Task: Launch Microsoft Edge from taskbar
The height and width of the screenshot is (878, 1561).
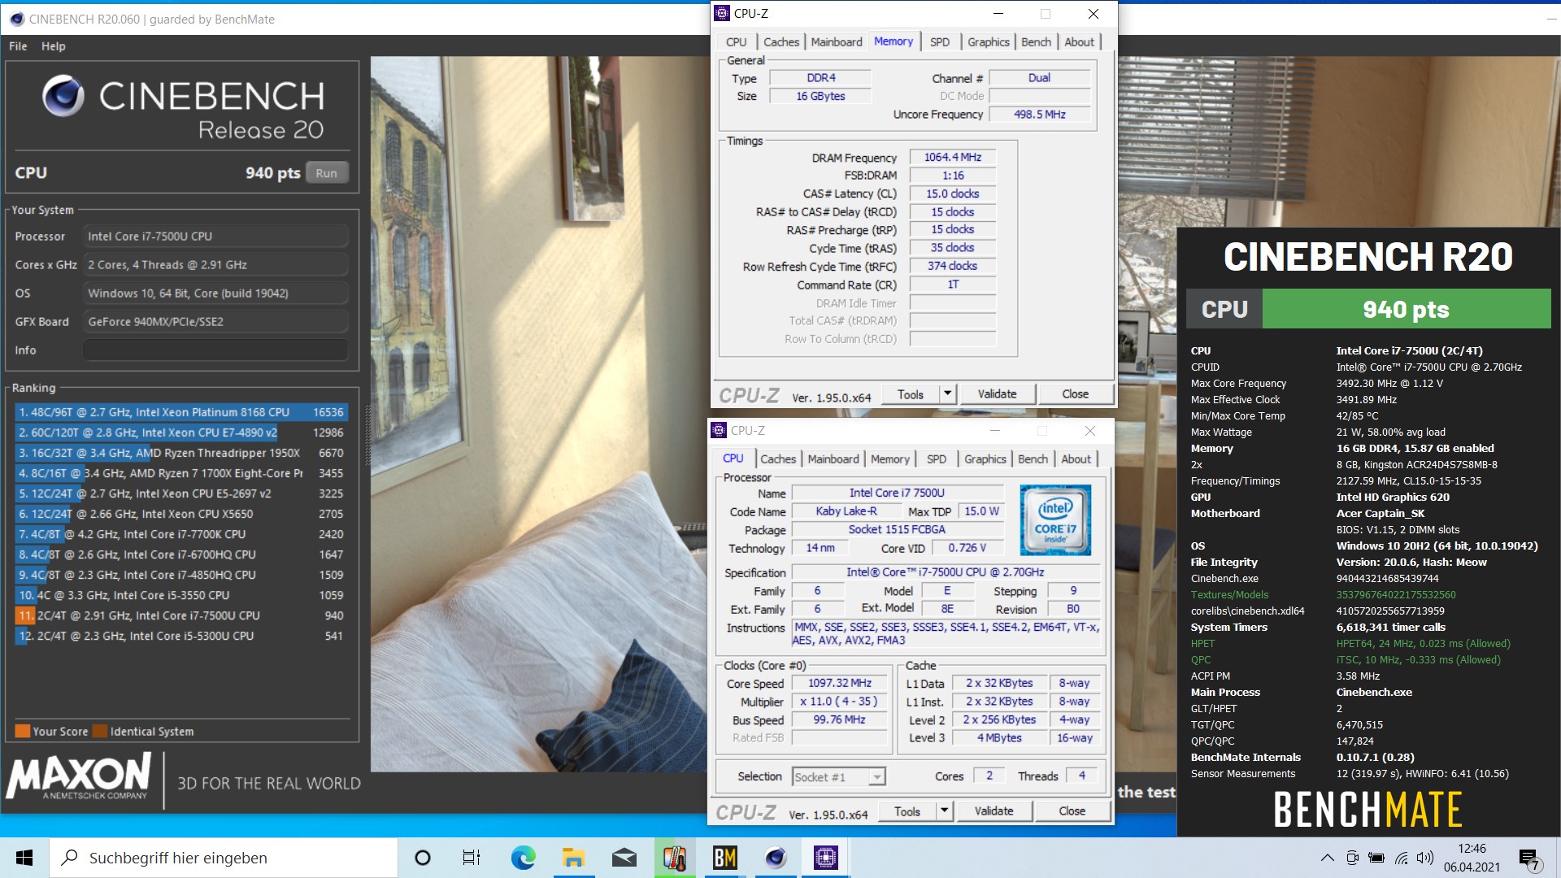Action: tap(523, 858)
